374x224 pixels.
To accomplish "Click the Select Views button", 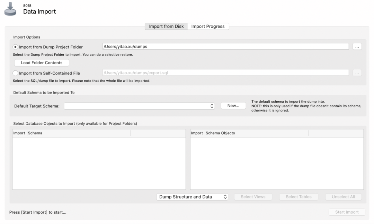I will coord(253,196).
